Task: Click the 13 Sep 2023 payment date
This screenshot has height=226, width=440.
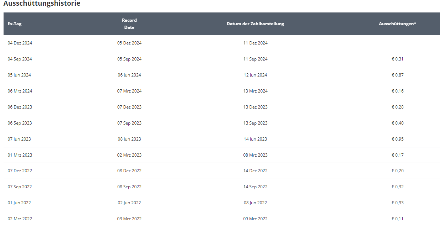Action: tap(255, 123)
